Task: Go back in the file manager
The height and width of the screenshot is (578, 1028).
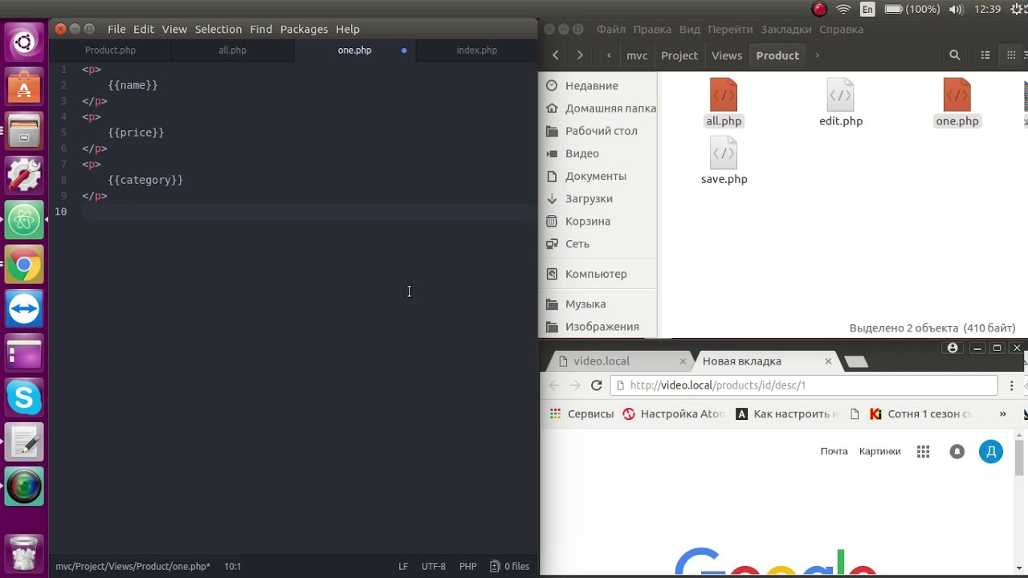Action: tap(556, 55)
